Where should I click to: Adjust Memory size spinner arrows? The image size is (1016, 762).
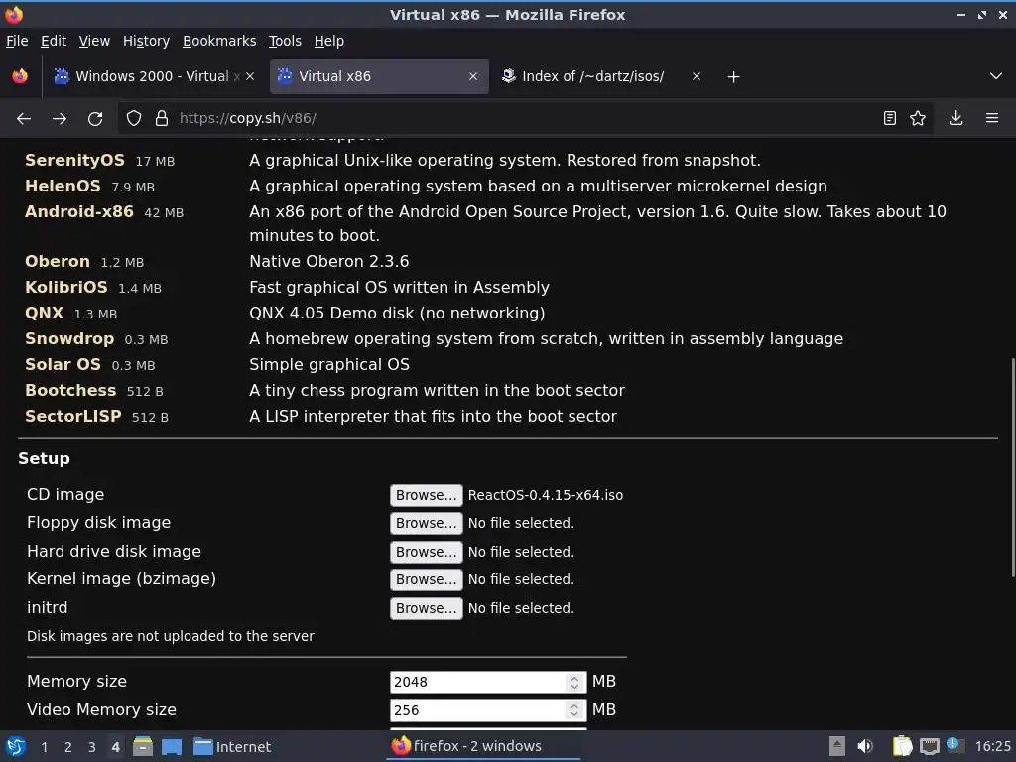(x=574, y=682)
